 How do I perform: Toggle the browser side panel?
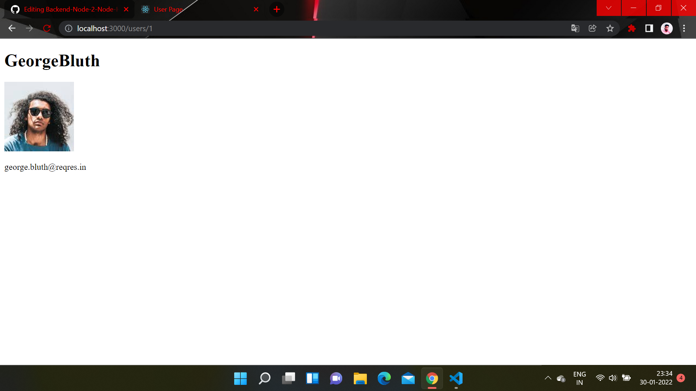649,28
